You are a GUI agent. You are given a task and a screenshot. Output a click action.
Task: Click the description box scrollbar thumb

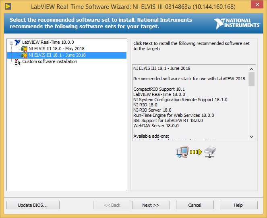252,79
